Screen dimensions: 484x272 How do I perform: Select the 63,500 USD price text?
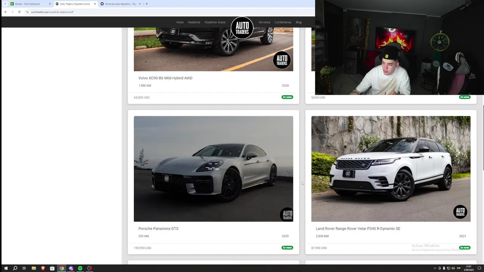pyautogui.click(x=141, y=97)
